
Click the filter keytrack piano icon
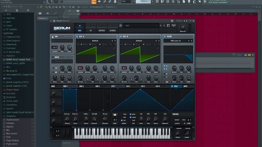coord(167,82)
